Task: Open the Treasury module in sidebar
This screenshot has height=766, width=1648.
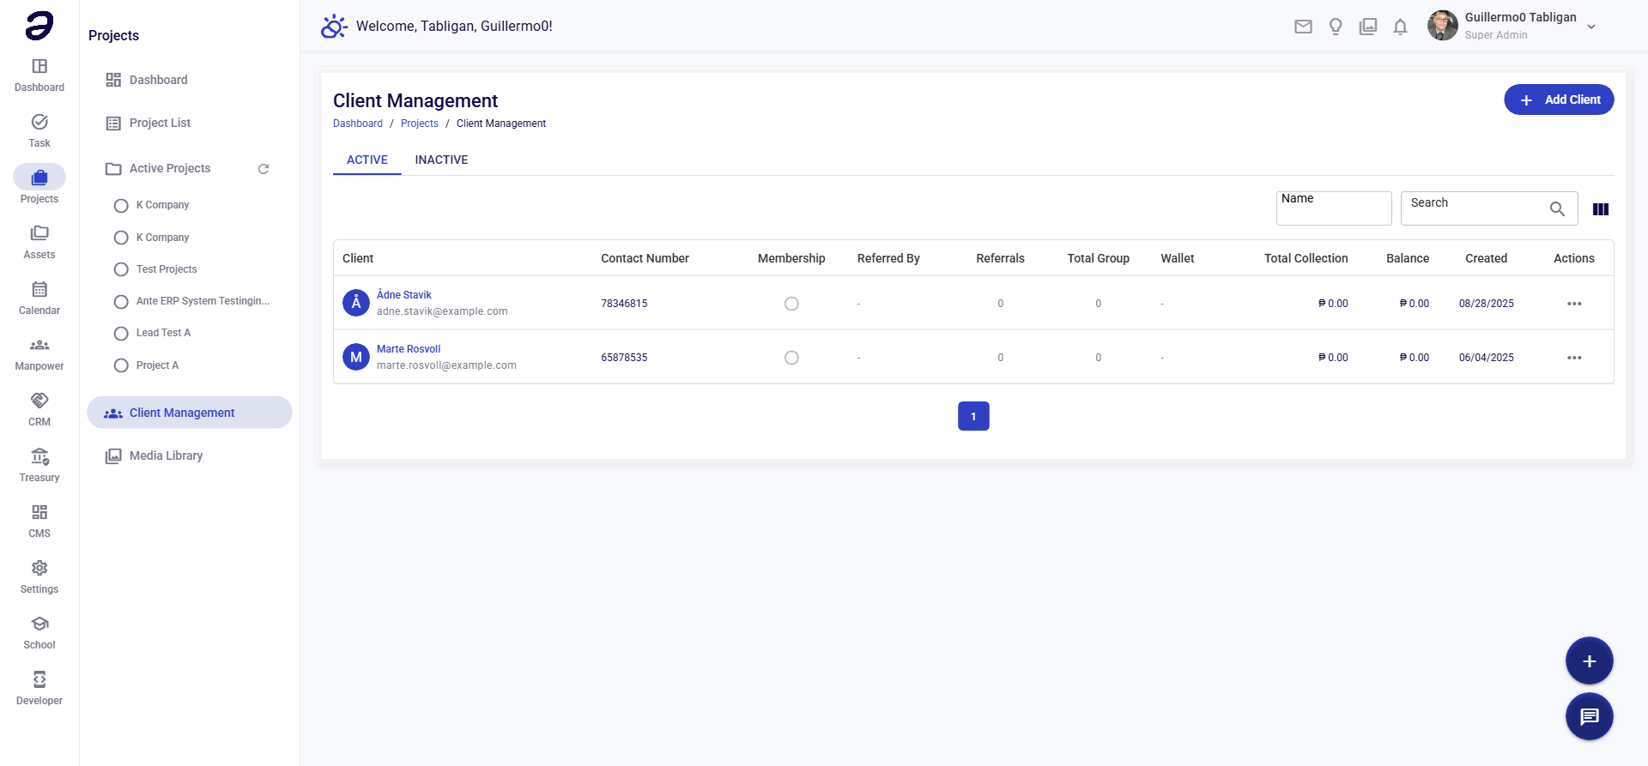Action: point(39,465)
